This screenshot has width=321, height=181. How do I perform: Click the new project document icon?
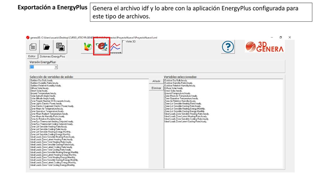pyautogui.click(x=33, y=47)
